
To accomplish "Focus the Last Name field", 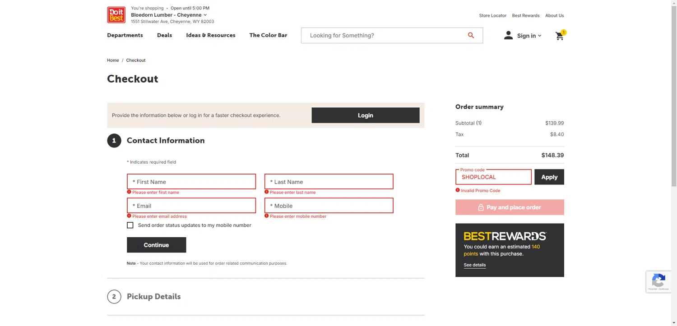I will click(329, 182).
